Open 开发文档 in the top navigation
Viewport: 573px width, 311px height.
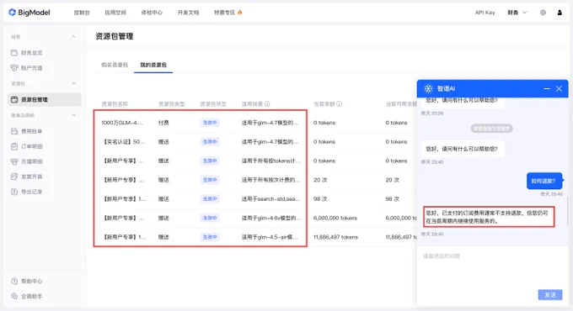188,13
